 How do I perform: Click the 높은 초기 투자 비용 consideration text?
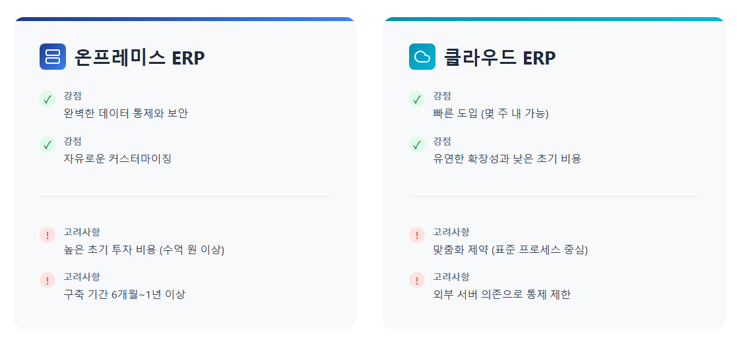144,250
